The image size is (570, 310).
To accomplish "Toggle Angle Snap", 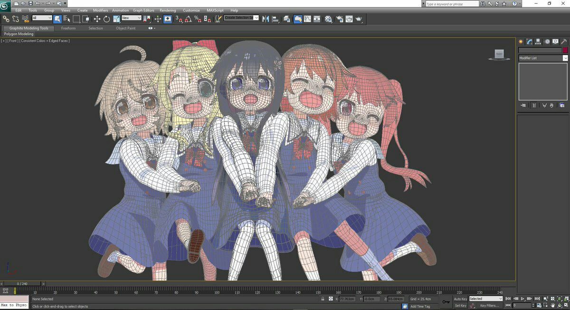I will pos(189,19).
